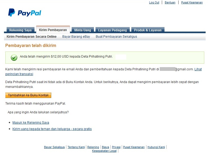Open the Rekening footer link
Image resolution: width=208 pixels, height=155 pixels.
tap(93, 147)
